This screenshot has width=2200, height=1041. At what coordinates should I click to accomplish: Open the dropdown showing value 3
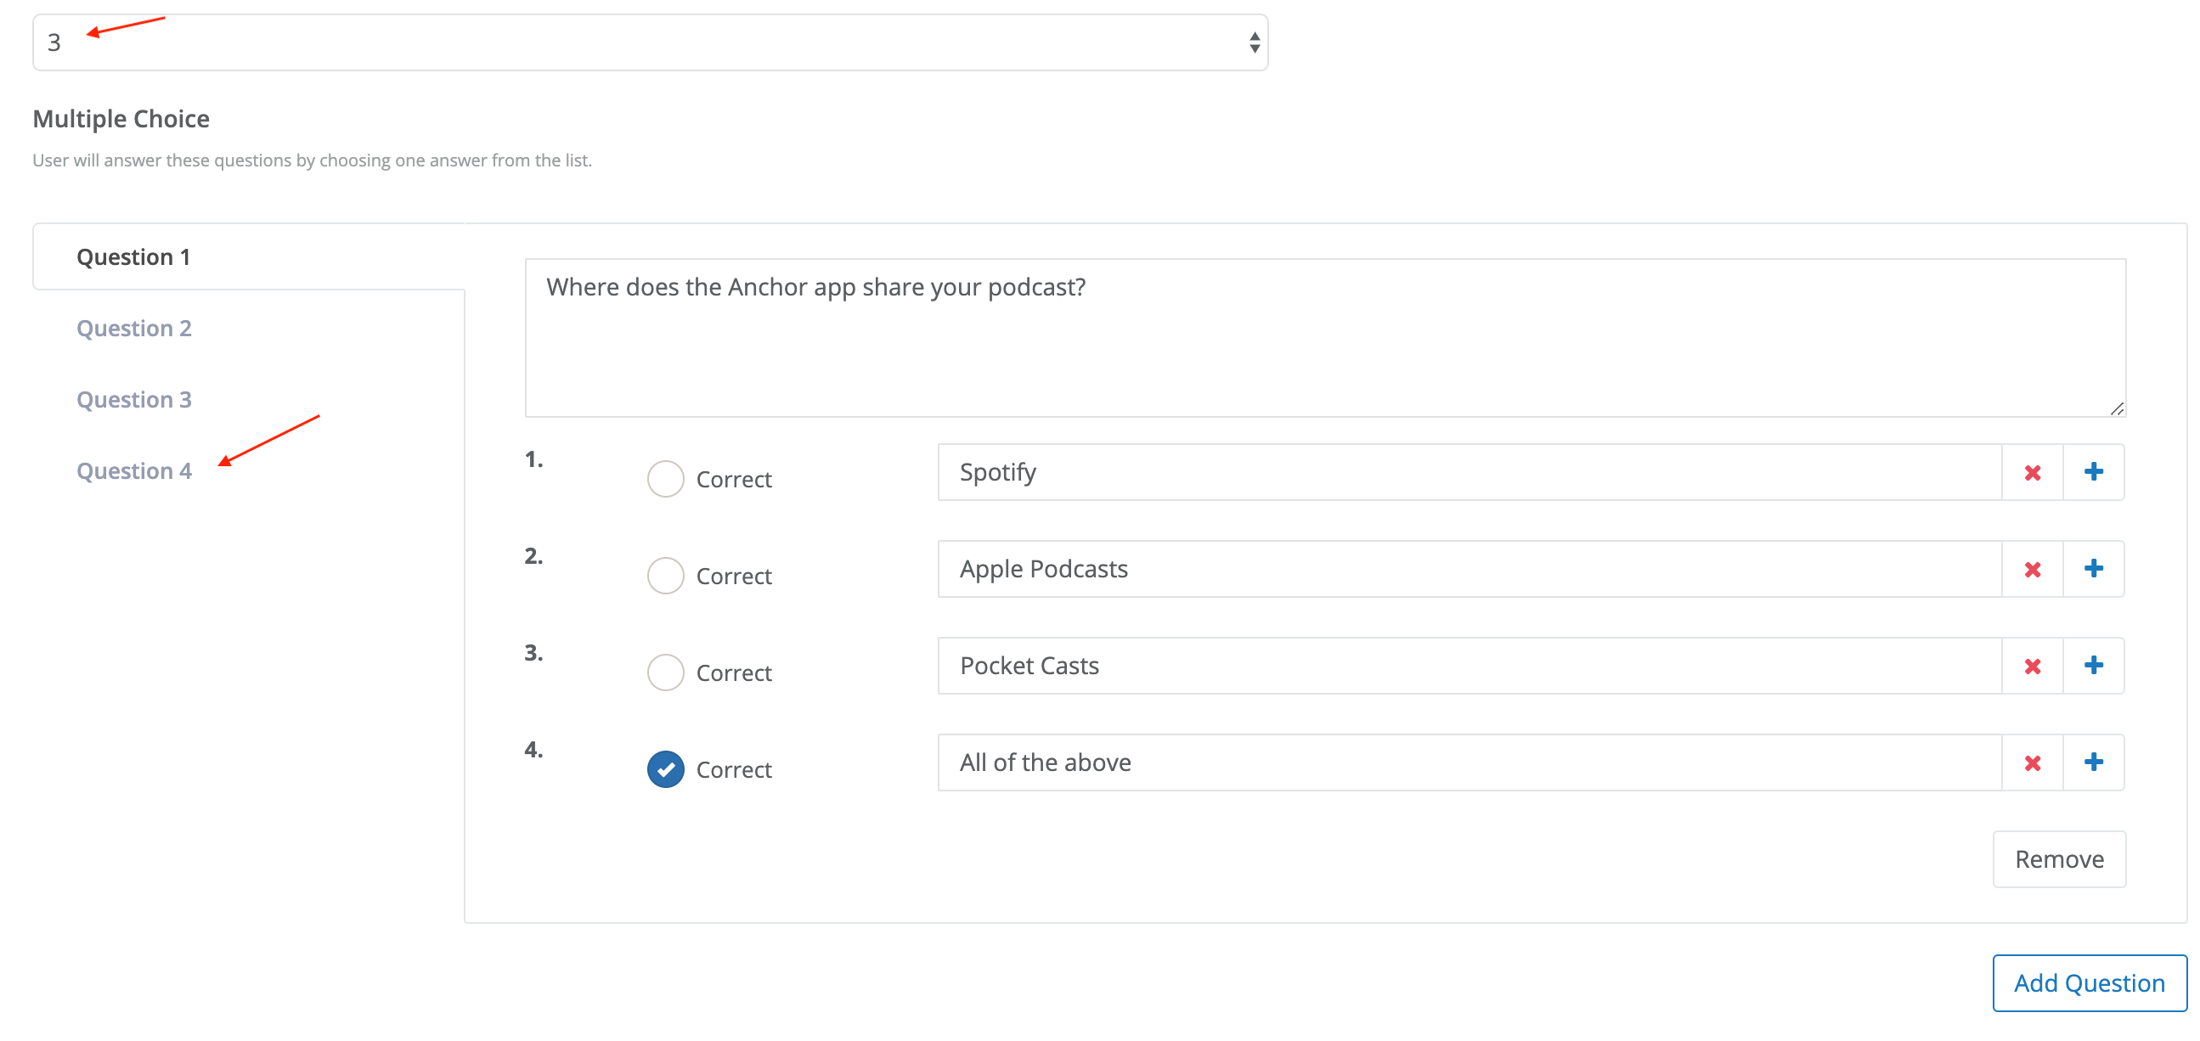[x=650, y=42]
